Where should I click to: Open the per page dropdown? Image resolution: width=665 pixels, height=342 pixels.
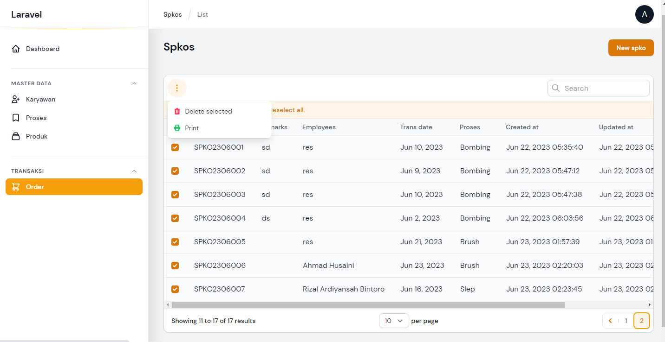pos(394,321)
